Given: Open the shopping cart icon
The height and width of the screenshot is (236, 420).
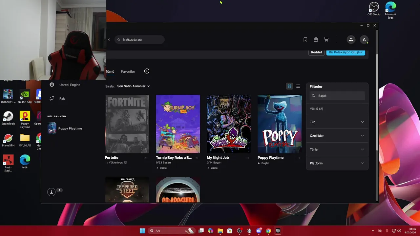Looking at the screenshot, I should pyautogui.click(x=326, y=40).
